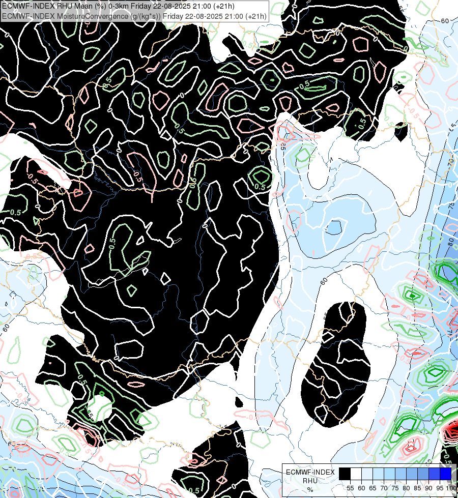
Task: Click the white 55–60% legend swatch
Action: click(x=356, y=474)
